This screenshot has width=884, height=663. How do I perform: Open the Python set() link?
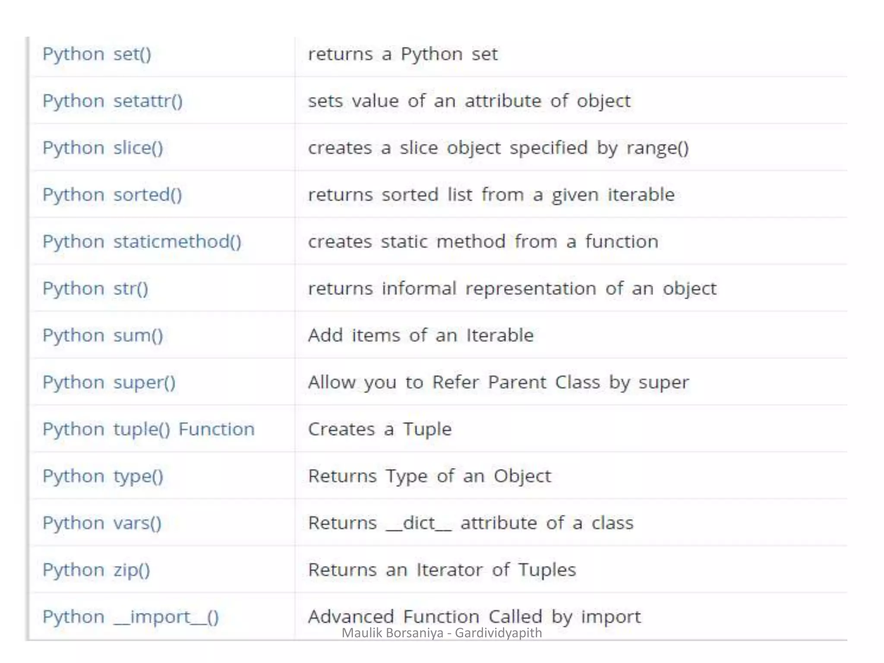click(97, 54)
